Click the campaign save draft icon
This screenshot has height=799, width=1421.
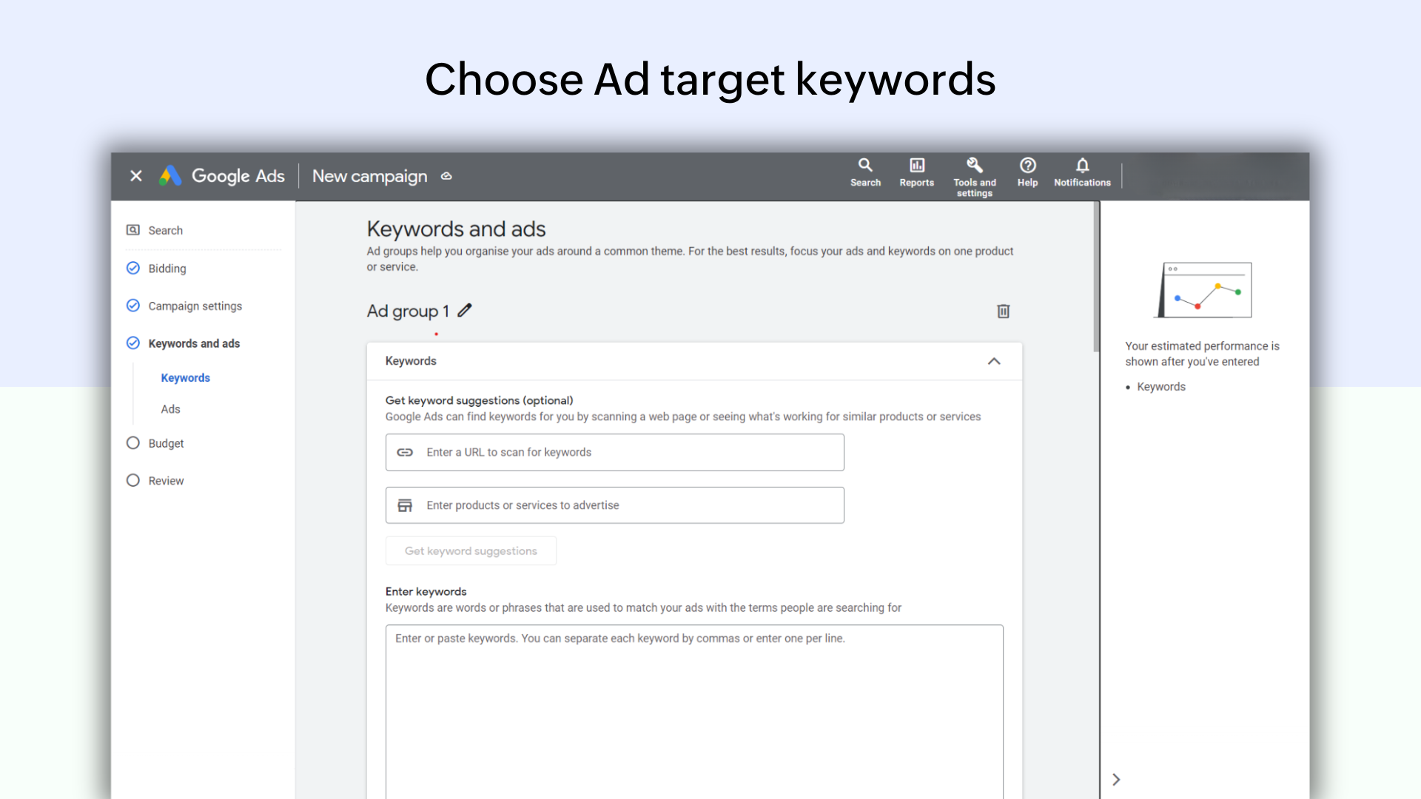coord(446,175)
